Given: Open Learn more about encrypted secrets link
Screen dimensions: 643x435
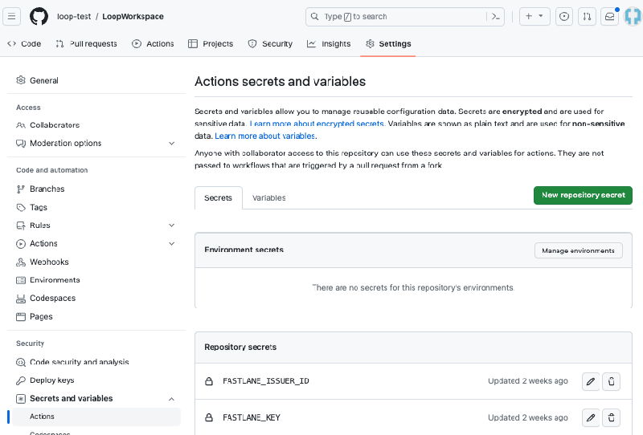Looking at the screenshot, I should point(317,124).
